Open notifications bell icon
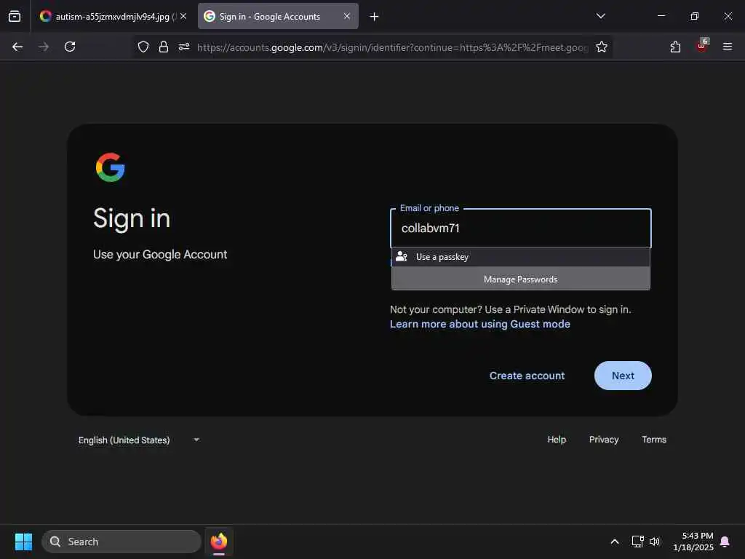This screenshot has width=745, height=559. click(x=725, y=542)
